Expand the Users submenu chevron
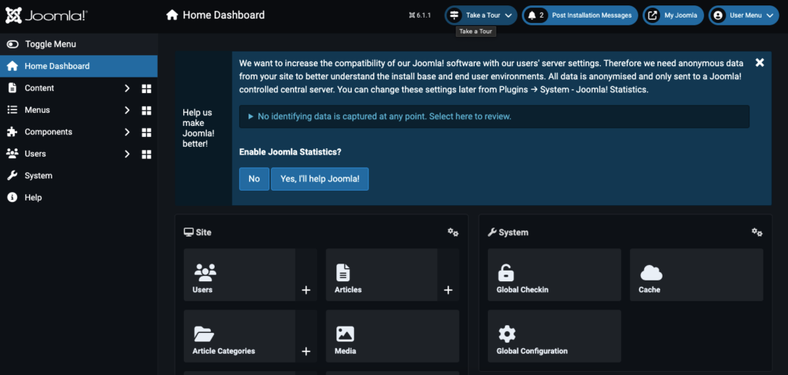The height and width of the screenshot is (375, 788). [127, 154]
